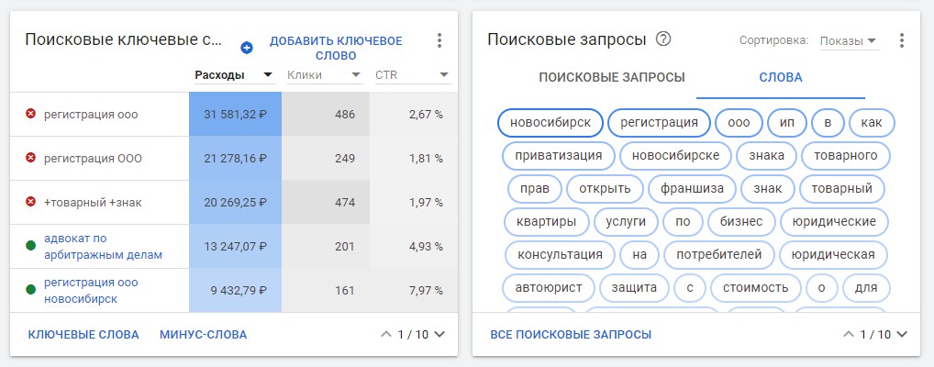Toggle the франшиза word chip
Screen dimensions: 934x367
tap(692, 189)
